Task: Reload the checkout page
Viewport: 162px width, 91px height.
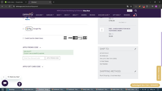Action: point(9,6)
